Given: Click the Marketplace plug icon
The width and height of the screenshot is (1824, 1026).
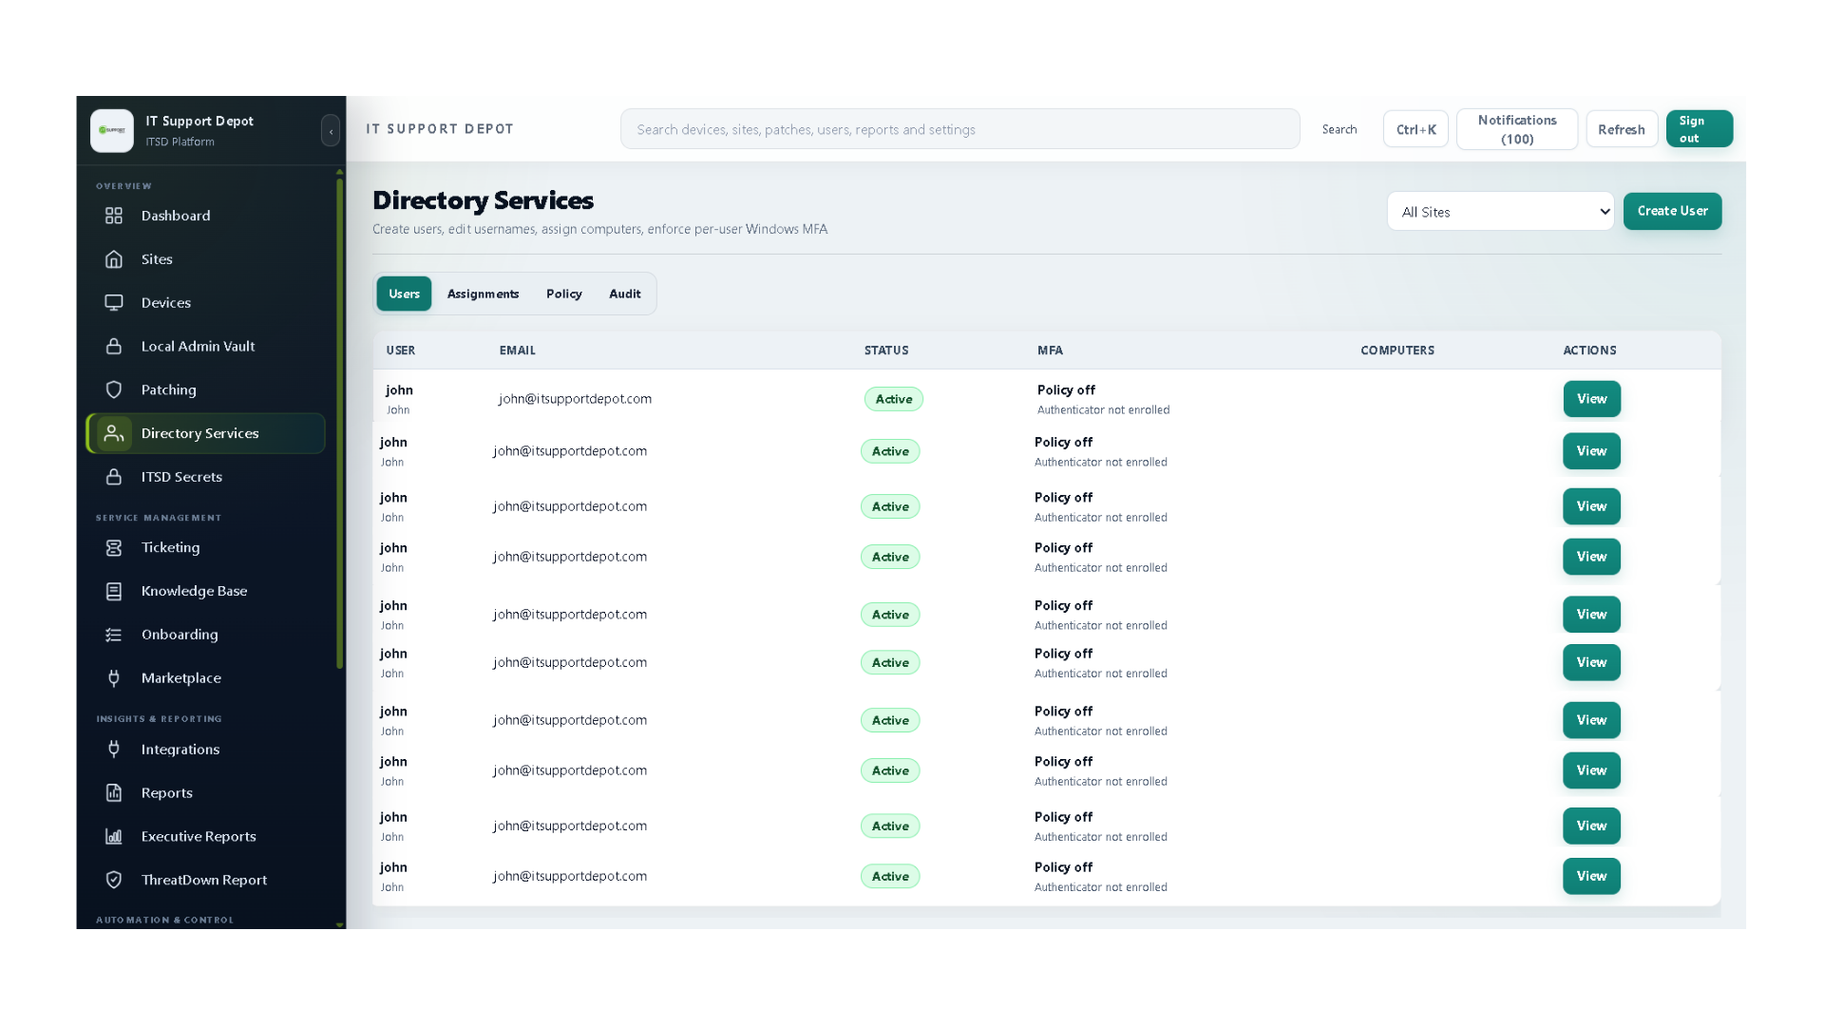Looking at the screenshot, I should tap(114, 678).
